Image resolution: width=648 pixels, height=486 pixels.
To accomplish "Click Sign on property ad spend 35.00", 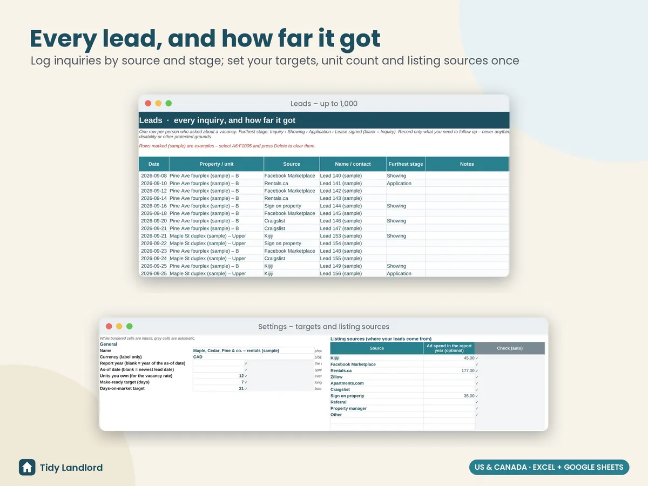I will [x=449, y=396].
